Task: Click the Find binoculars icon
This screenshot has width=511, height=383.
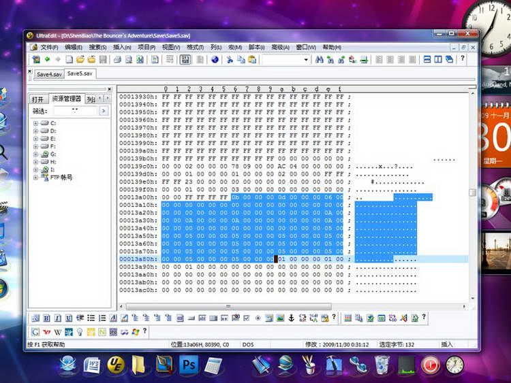Action: (x=319, y=60)
